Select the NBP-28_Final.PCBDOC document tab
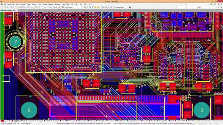223x125 pixels. point(9,10)
